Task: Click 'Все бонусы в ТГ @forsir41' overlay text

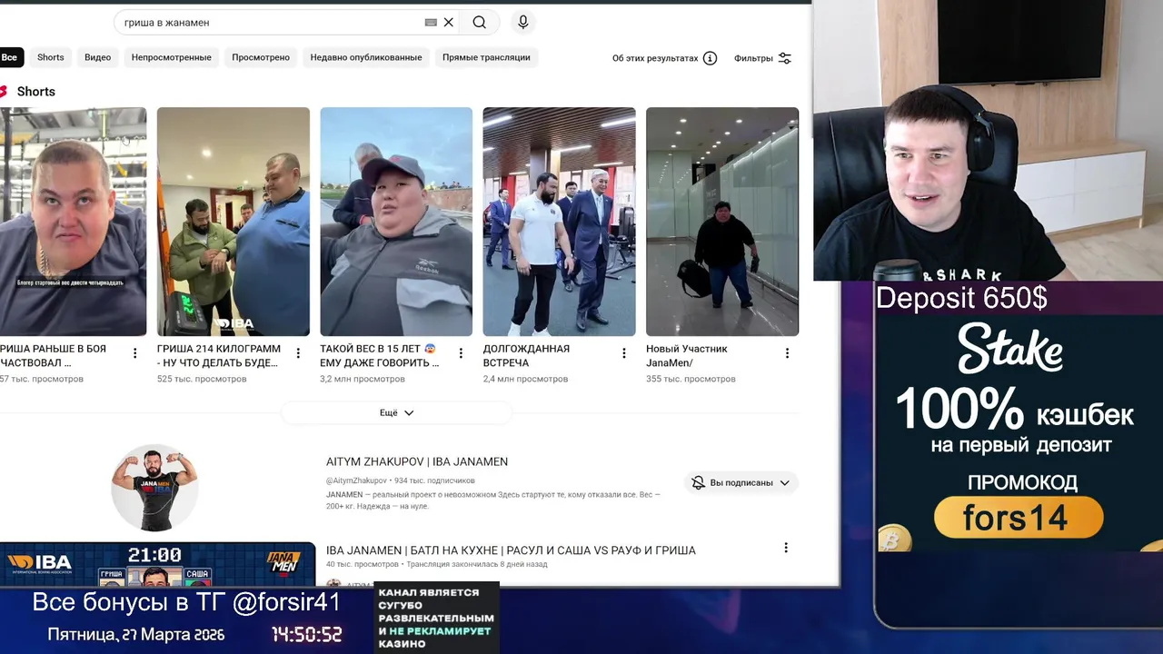Action: click(x=187, y=602)
